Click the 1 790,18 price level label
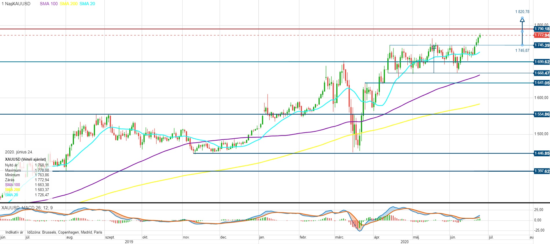The image size is (550, 244). tap(542, 29)
